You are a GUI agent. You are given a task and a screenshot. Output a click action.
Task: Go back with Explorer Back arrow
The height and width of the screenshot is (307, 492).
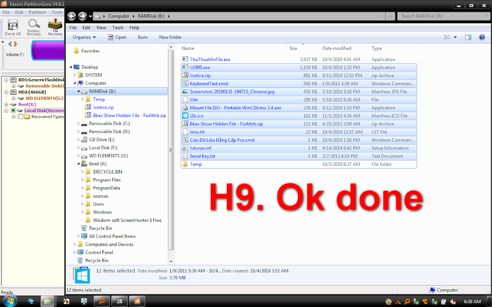pos(72,16)
